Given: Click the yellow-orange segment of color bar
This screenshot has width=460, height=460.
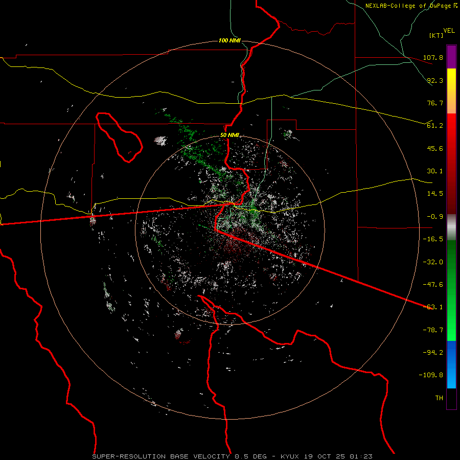Looking at the screenshot, I should (x=451, y=91).
